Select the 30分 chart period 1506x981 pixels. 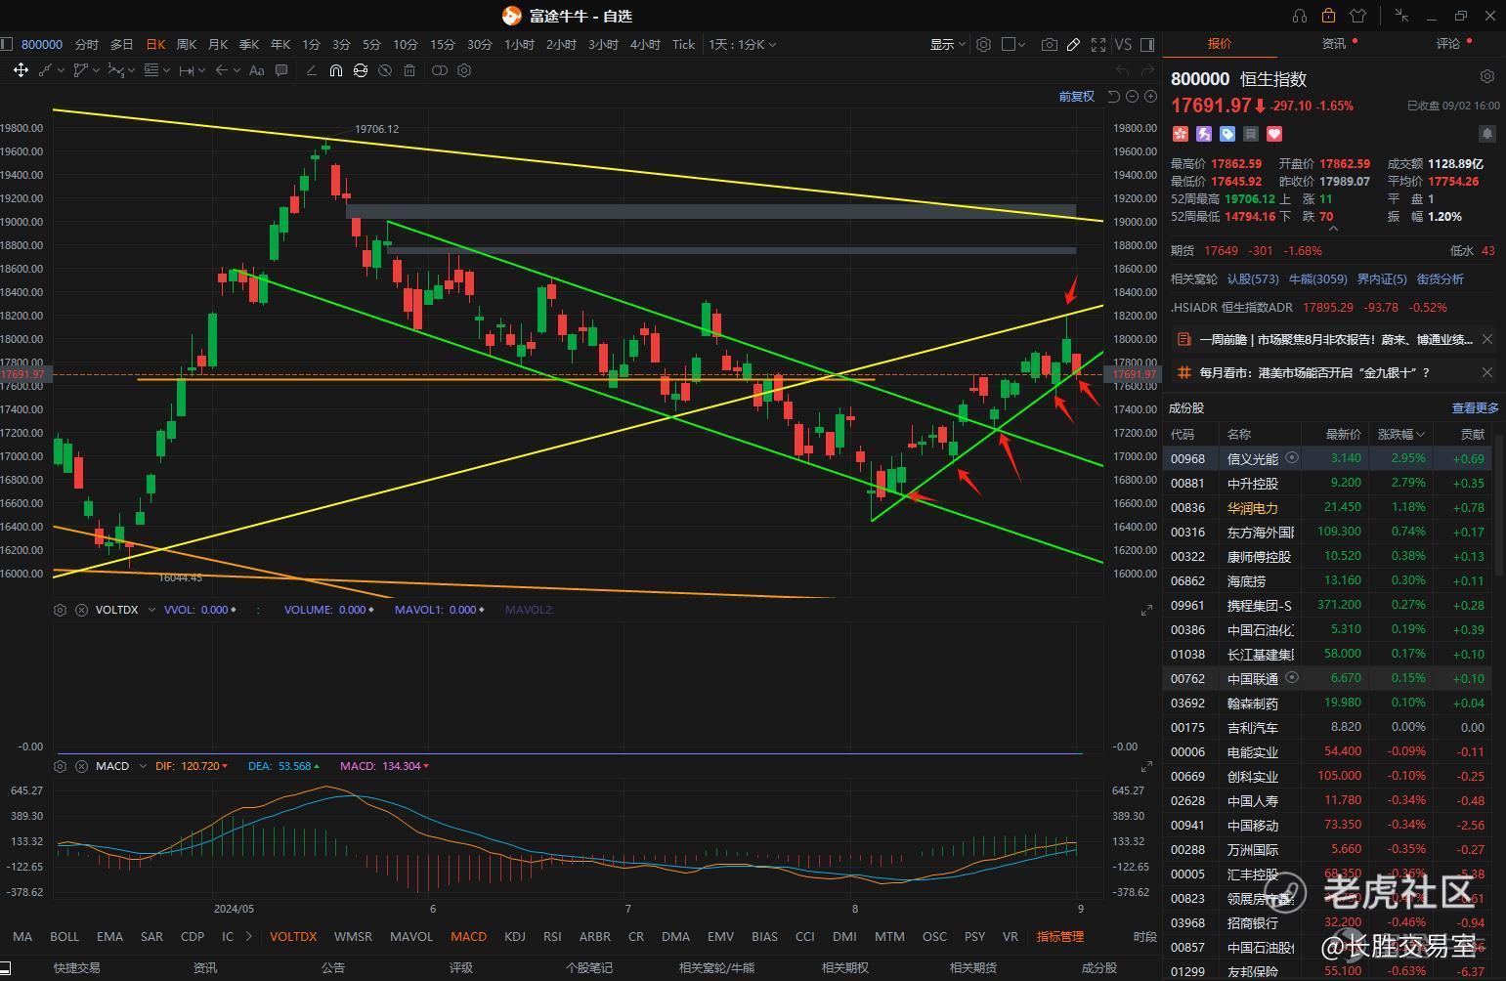479,44
